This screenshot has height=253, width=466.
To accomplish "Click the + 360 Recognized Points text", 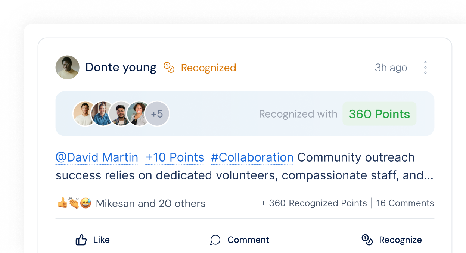I will (314, 203).
